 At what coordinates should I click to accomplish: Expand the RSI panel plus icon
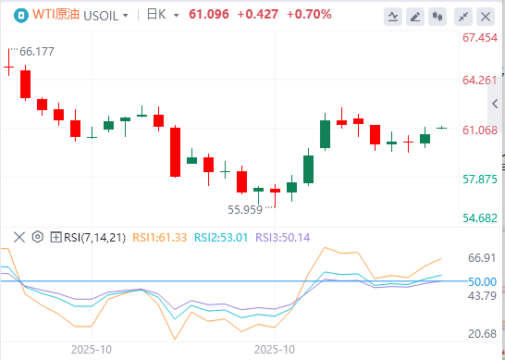pyautogui.click(x=56, y=238)
